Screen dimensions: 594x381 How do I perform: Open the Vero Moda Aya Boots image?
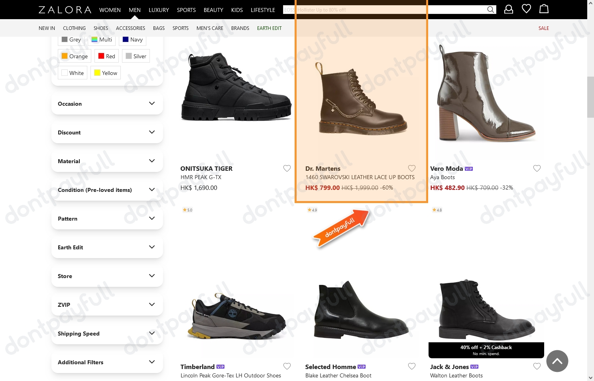pos(486,93)
